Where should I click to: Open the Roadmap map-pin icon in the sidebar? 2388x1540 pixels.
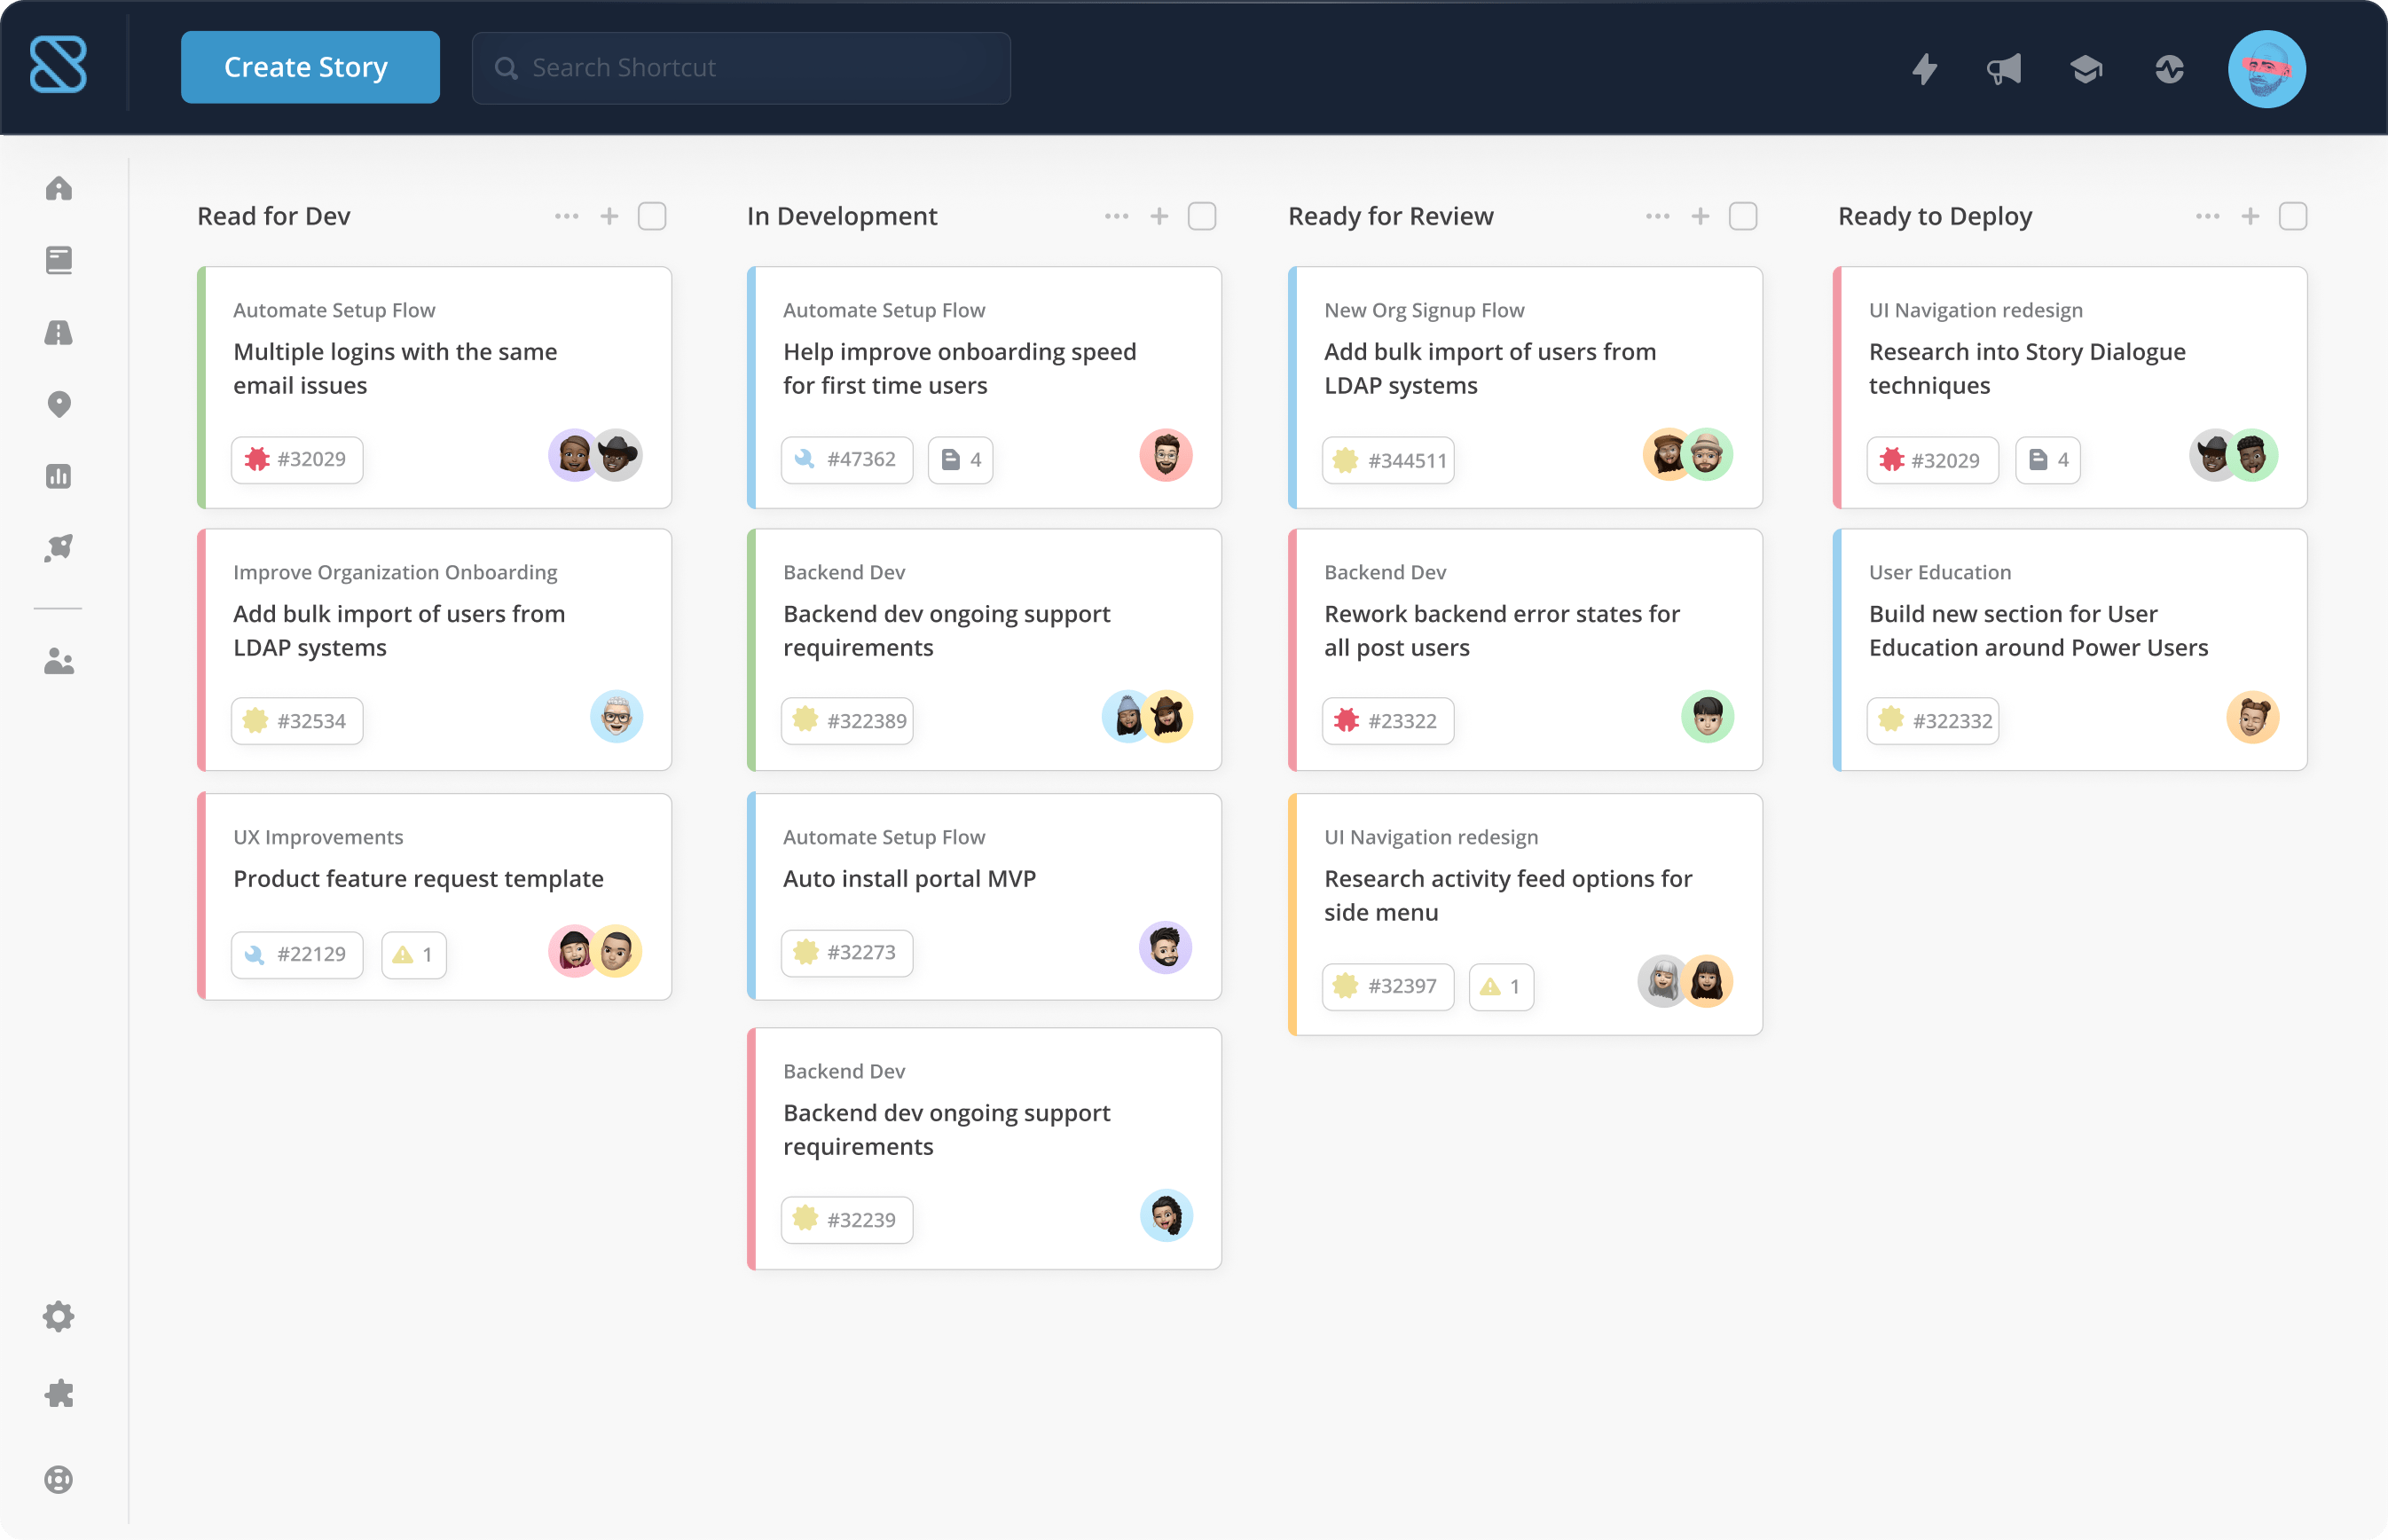click(x=59, y=404)
